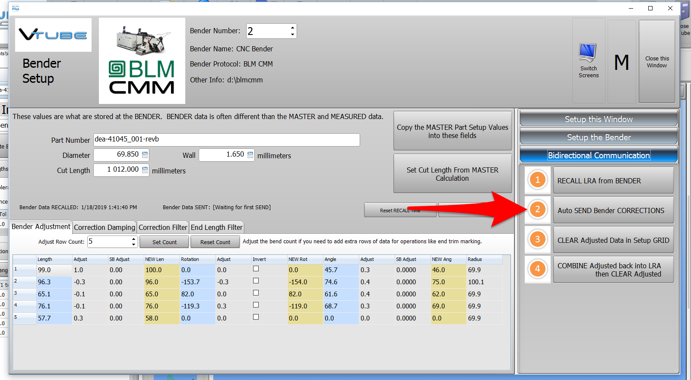Click the orange number 3 circle icon
691x380 pixels.
click(x=537, y=239)
